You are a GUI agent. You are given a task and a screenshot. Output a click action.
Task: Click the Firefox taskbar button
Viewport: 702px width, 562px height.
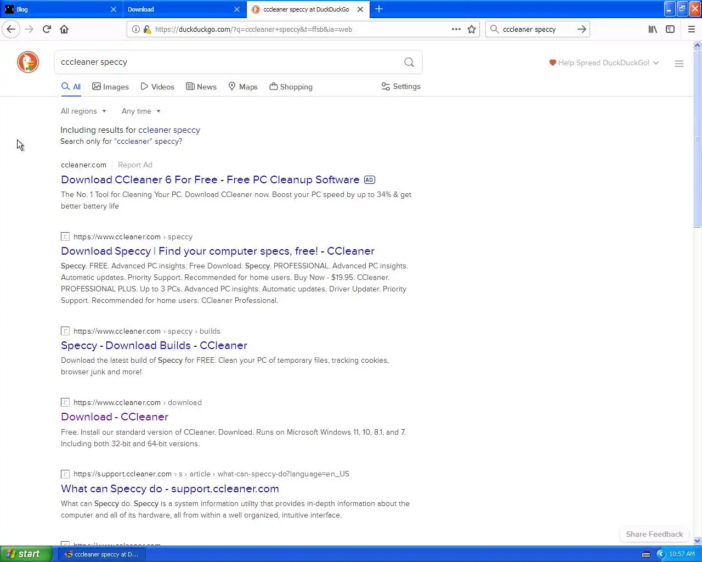point(102,554)
